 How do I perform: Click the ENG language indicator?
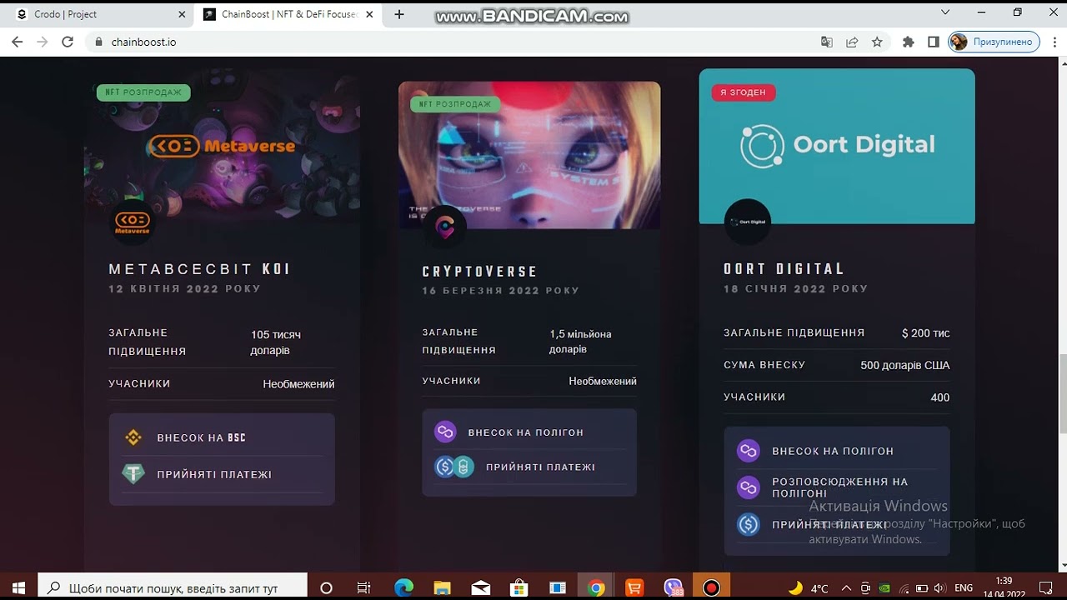[x=964, y=587]
